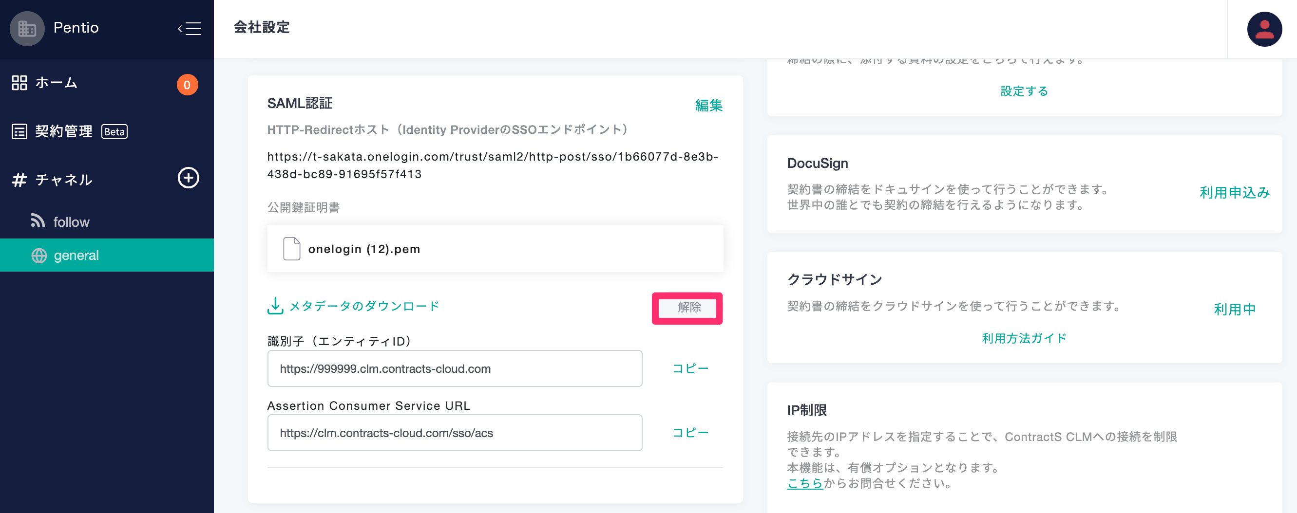This screenshot has width=1297, height=513.
Task: Open the user profile avatar
Action: [1264, 29]
